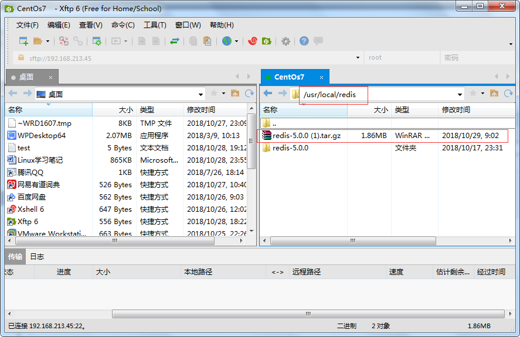Image resolution: width=520 pixels, height=337 pixels.
Task: Click the remote pane bookmark star icon
Action: (x=473, y=94)
